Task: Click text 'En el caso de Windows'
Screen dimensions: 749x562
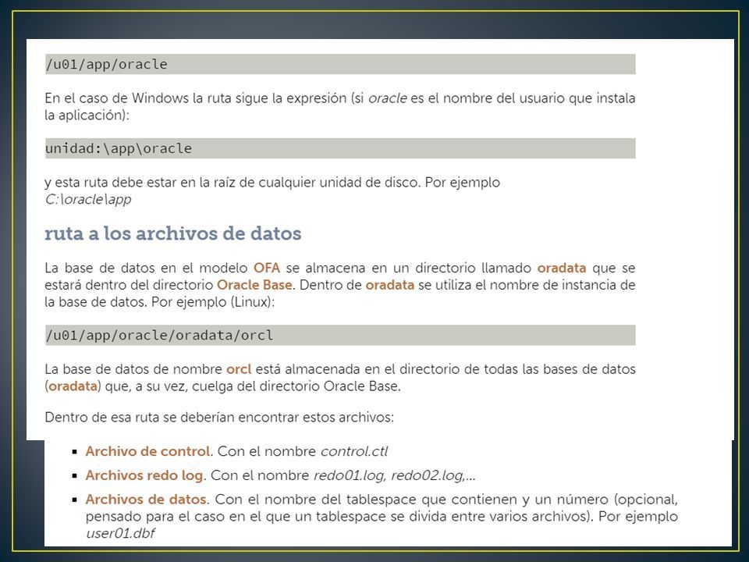Action: click(x=117, y=98)
